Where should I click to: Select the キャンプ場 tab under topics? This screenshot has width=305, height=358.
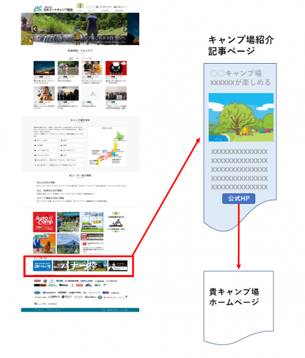point(86,59)
